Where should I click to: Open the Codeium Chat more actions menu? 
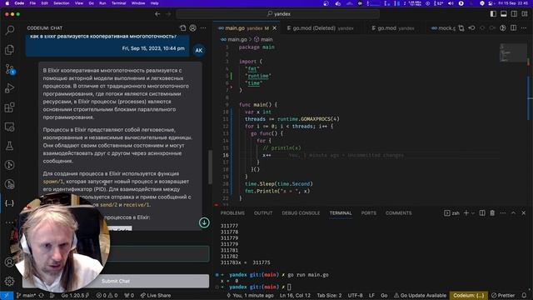(203, 27)
